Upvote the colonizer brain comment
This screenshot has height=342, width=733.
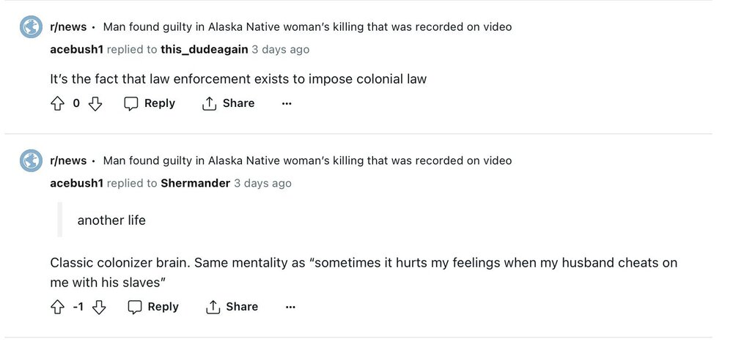[57, 308]
